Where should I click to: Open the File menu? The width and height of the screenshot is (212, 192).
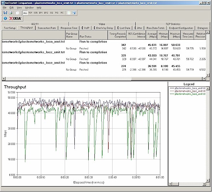pyautogui.click(x=5, y=8)
